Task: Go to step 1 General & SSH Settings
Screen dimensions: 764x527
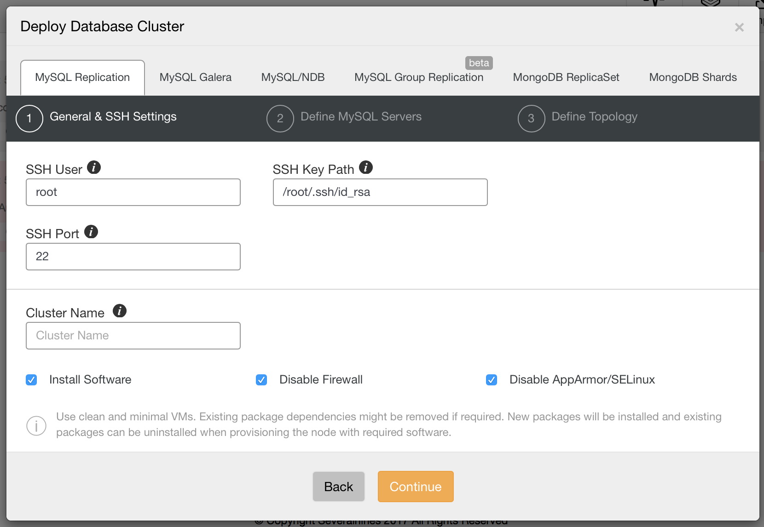Action: coord(96,118)
